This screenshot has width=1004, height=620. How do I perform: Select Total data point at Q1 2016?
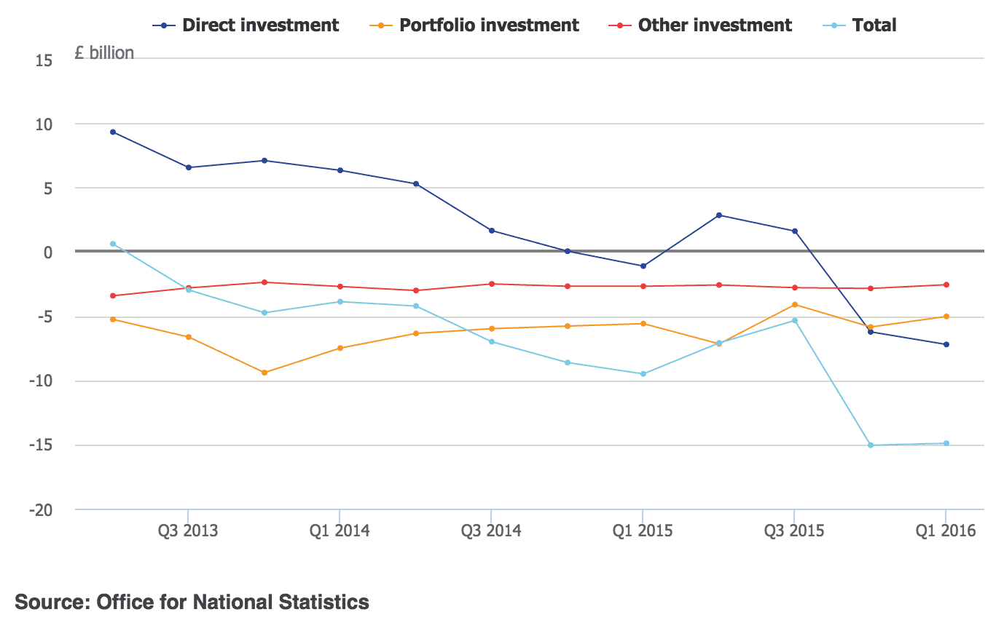click(x=946, y=443)
